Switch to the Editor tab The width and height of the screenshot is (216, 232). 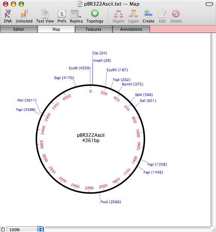click(19, 29)
